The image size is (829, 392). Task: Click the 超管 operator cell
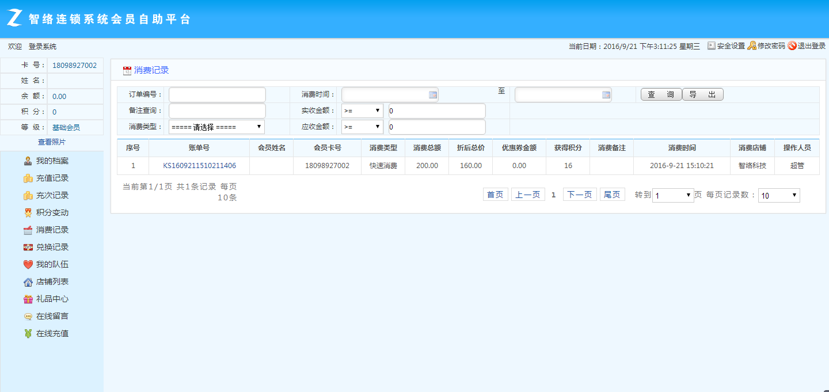(797, 166)
